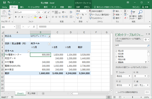
Task: Expand the 1月 column group
Action: 32,47
